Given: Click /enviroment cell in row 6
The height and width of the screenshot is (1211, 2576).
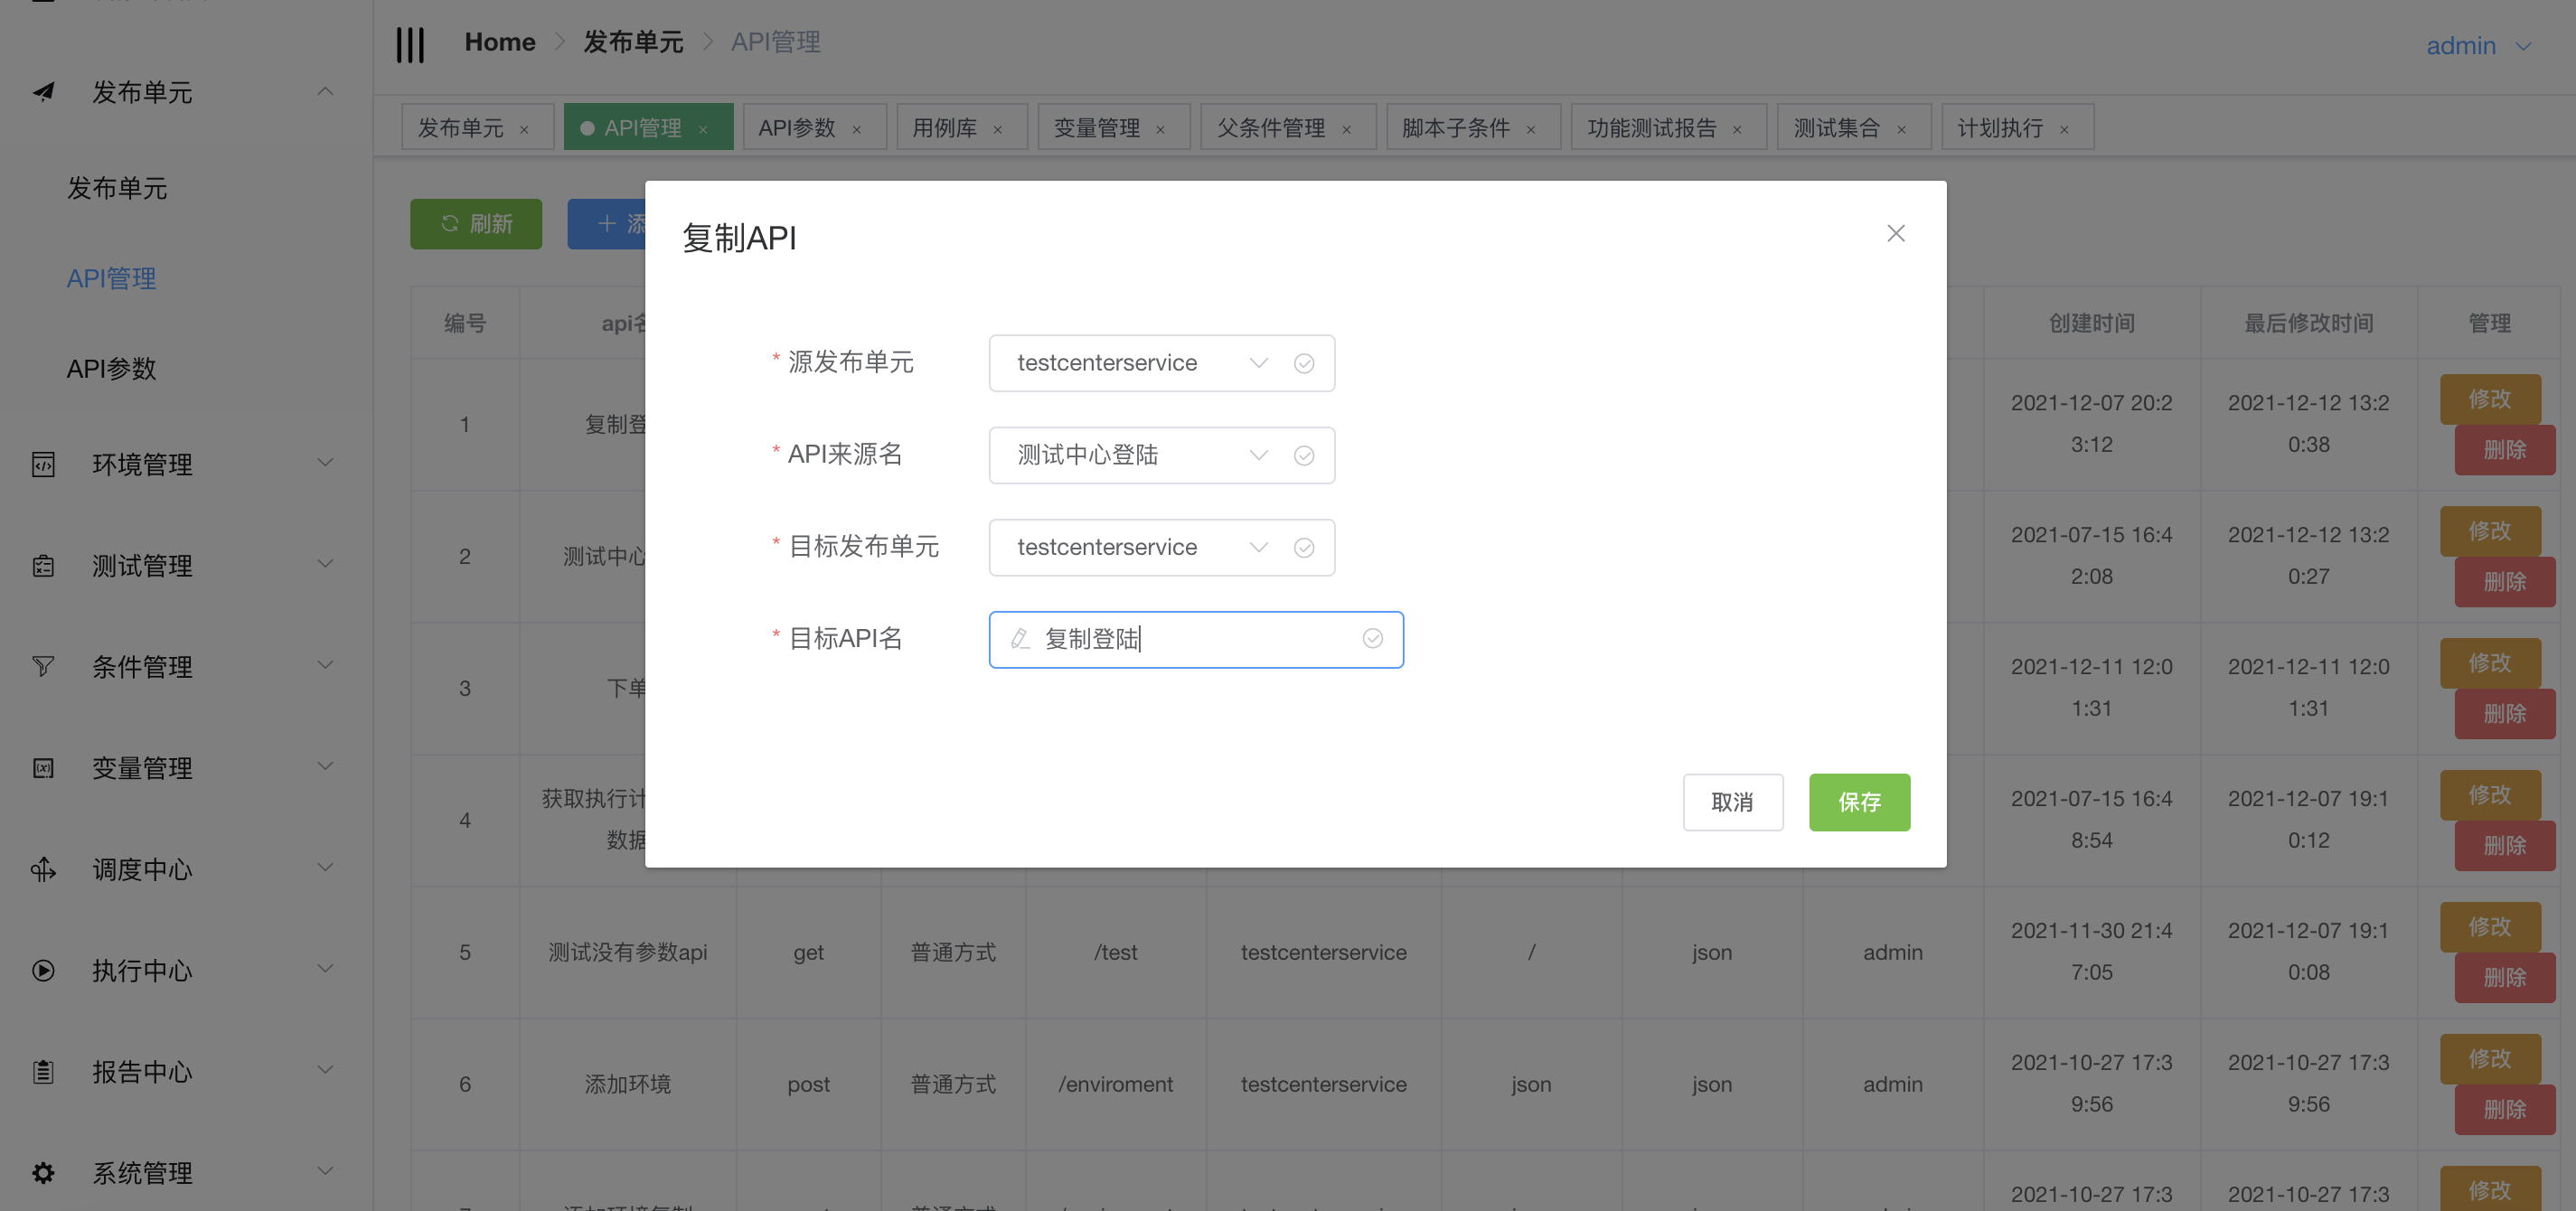Looking at the screenshot, I should tap(1115, 1084).
